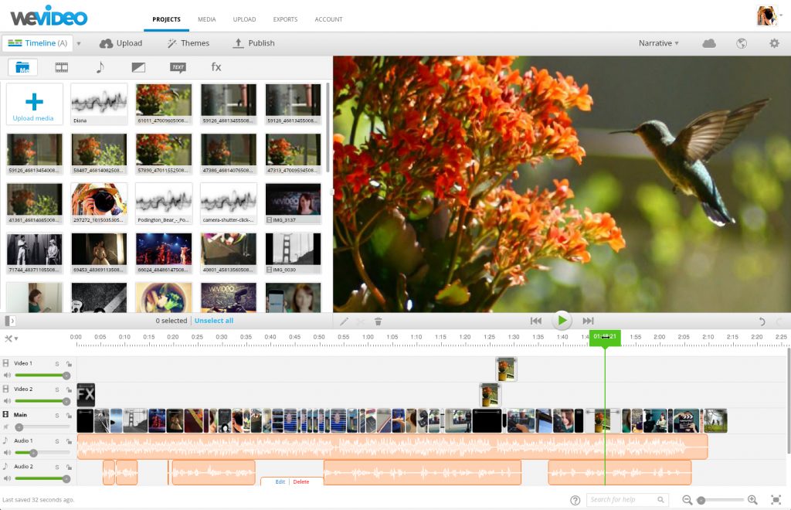This screenshot has height=510, width=791.
Task: Switch to the EXPORTS tab
Action: click(285, 19)
